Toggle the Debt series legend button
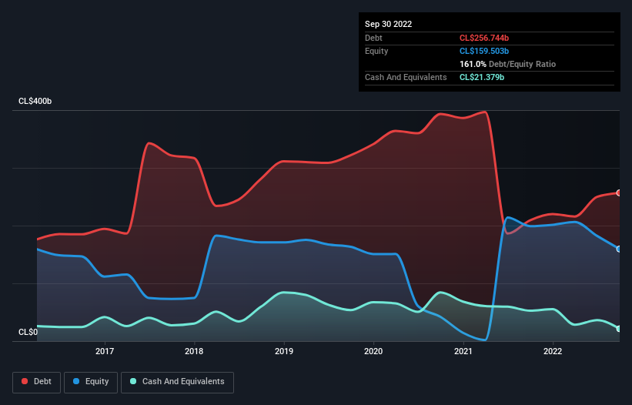 pyautogui.click(x=37, y=382)
